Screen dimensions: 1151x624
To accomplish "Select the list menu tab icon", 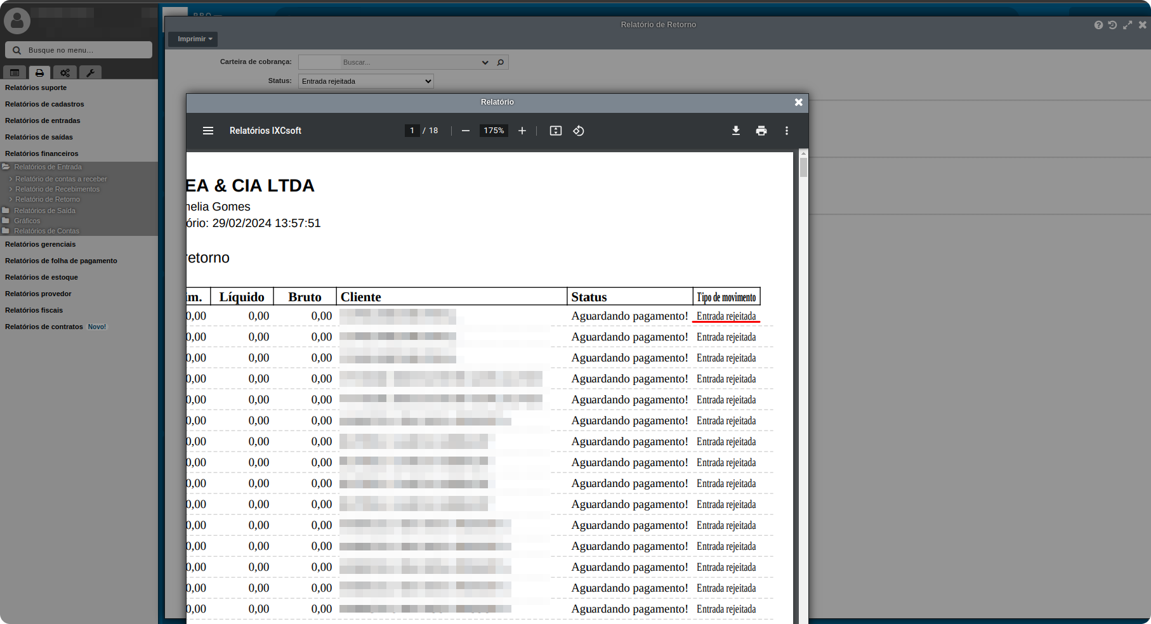I will coord(15,73).
